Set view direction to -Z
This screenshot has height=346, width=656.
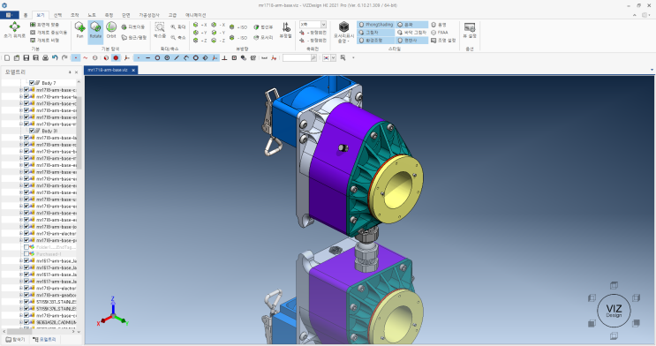pos(218,41)
